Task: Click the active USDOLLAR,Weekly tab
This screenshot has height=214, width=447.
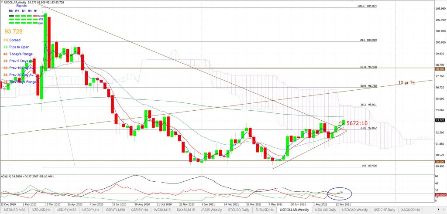Action: [x=295, y=210]
